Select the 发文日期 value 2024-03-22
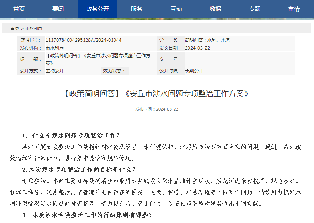The height and width of the screenshot is (223, 314). coord(197,48)
